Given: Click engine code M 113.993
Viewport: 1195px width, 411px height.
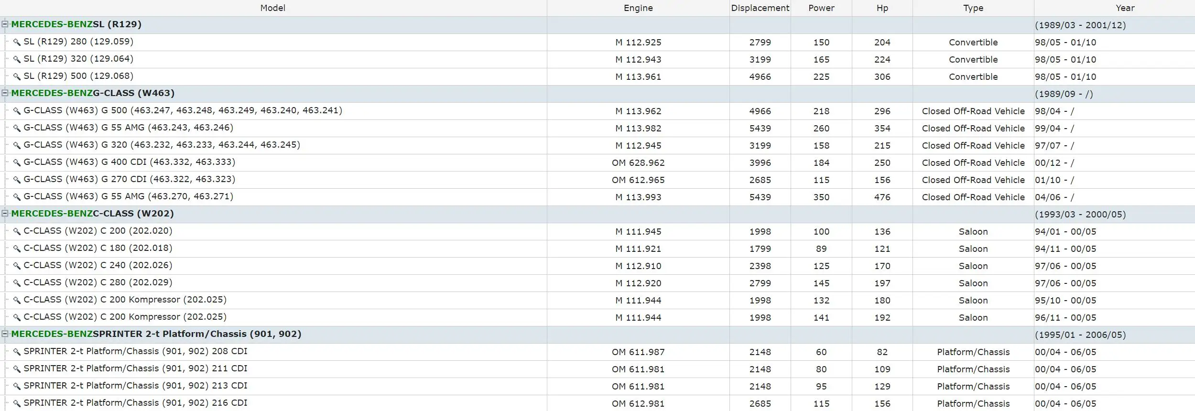Looking at the screenshot, I should [x=638, y=197].
